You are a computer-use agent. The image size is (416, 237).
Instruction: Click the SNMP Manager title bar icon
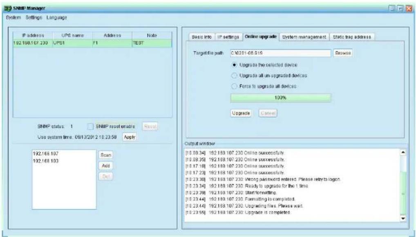tap(8, 8)
